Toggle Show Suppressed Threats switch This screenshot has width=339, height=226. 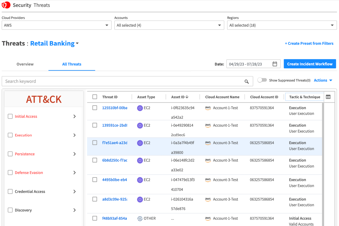262,80
